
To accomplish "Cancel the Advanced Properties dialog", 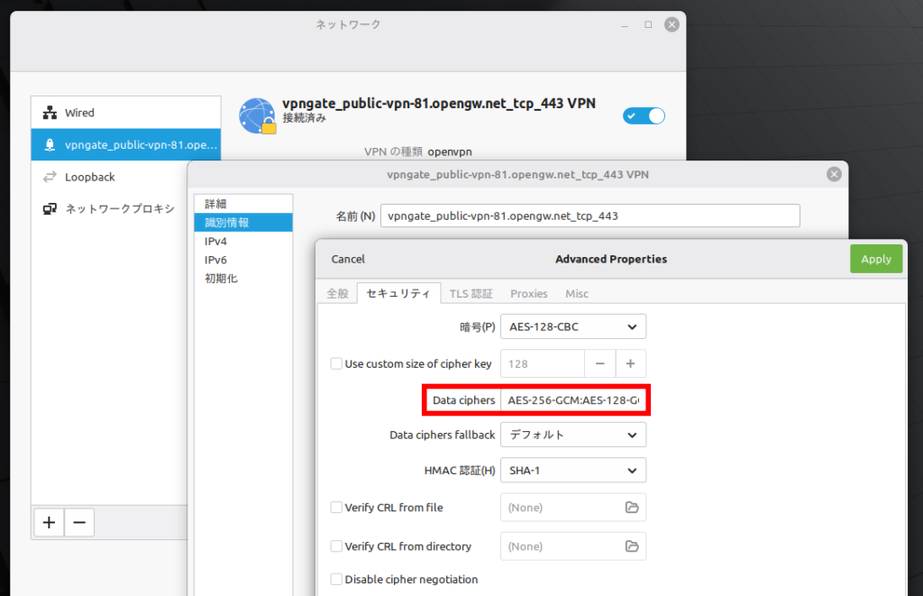I will 347,258.
